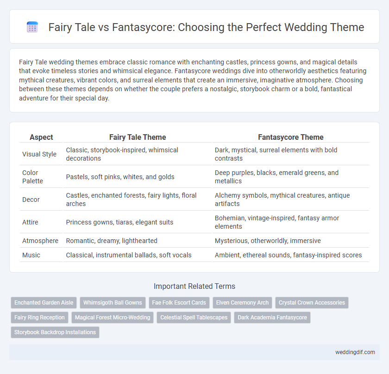Image resolution: width=389 pixels, height=374 pixels.
Task: Visit the weddingdif.com footer link
Action: click(x=355, y=352)
